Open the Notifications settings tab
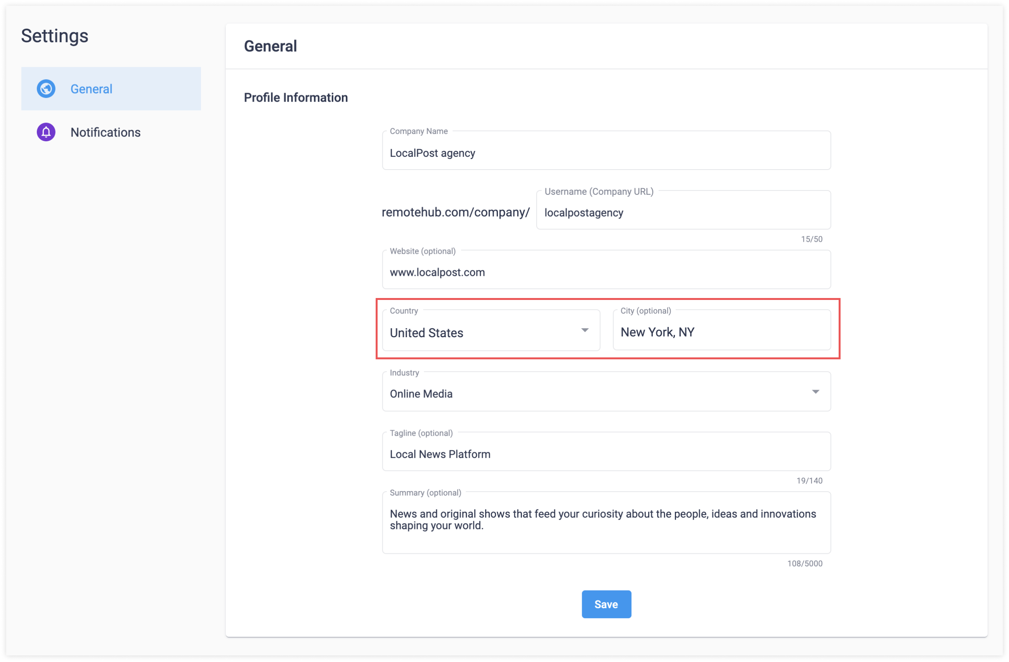The image size is (1009, 662). (x=111, y=132)
